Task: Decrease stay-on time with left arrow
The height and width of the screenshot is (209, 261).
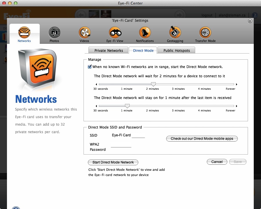Action: (96, 106)
